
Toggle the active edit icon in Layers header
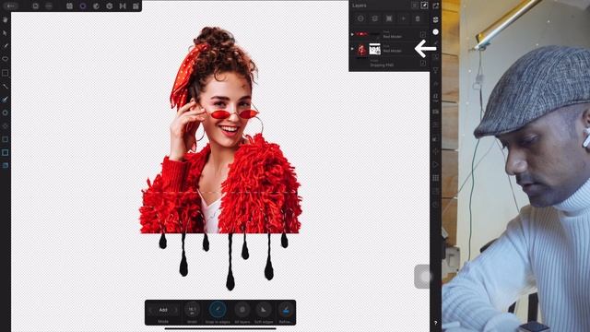point(424,6)
